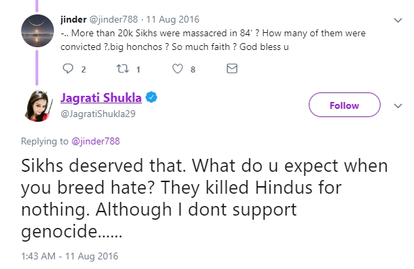Click the blue verified badge
The height and width of the screenshot is (269, 414).
pos(152,97)
